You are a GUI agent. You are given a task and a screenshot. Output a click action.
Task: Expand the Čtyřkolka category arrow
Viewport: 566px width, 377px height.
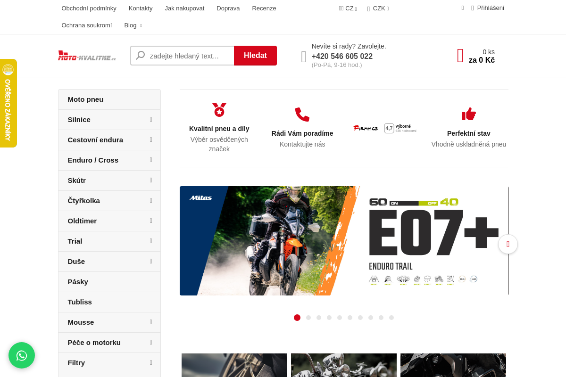pyautogui.click(x=151, y=201)
